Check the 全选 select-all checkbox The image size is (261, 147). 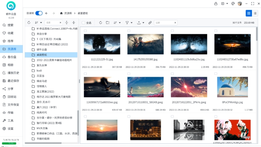coord(83,23)
